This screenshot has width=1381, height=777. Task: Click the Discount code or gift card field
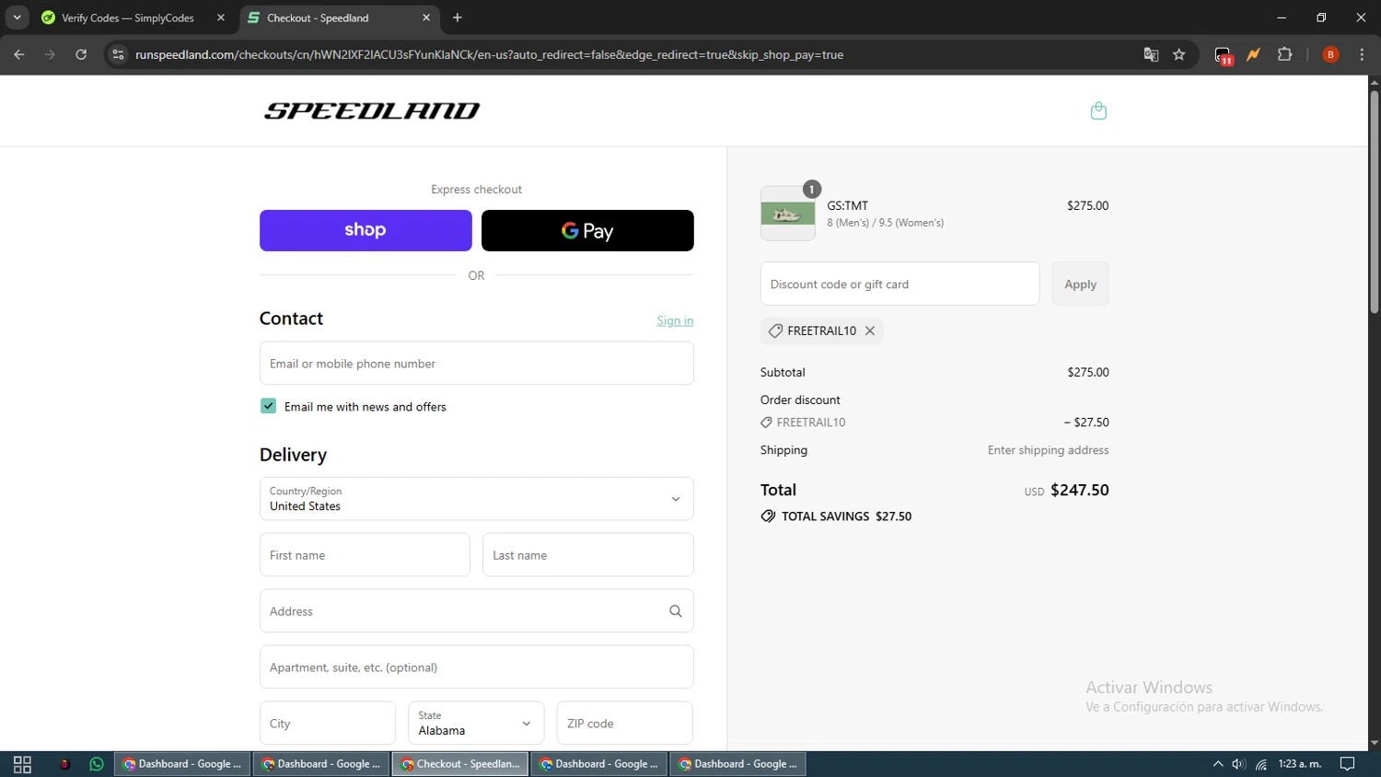[899, 284]
